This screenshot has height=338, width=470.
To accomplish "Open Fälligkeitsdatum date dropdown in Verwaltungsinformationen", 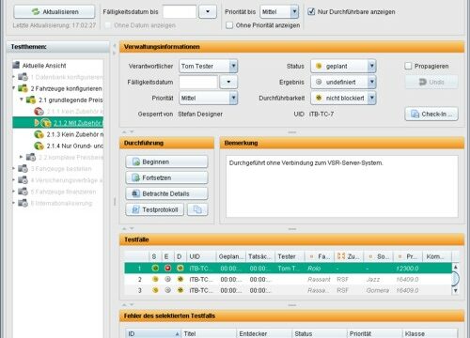I will (x=228, y=82).
